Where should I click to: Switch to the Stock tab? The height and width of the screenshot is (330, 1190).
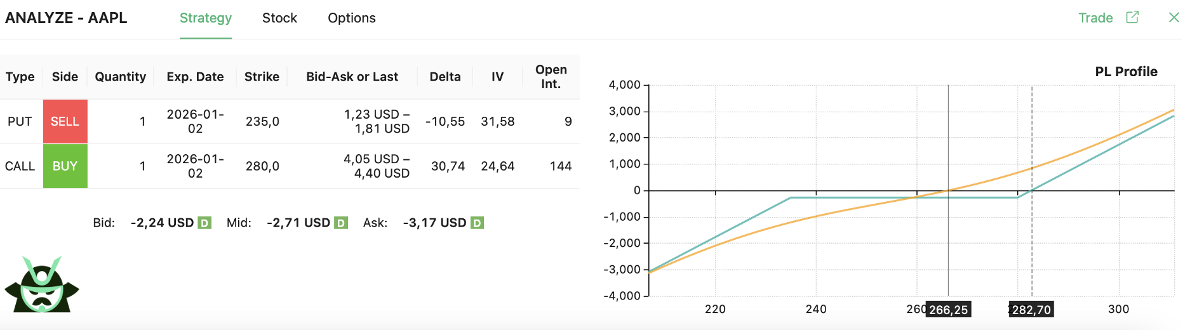tap(279, 18)
